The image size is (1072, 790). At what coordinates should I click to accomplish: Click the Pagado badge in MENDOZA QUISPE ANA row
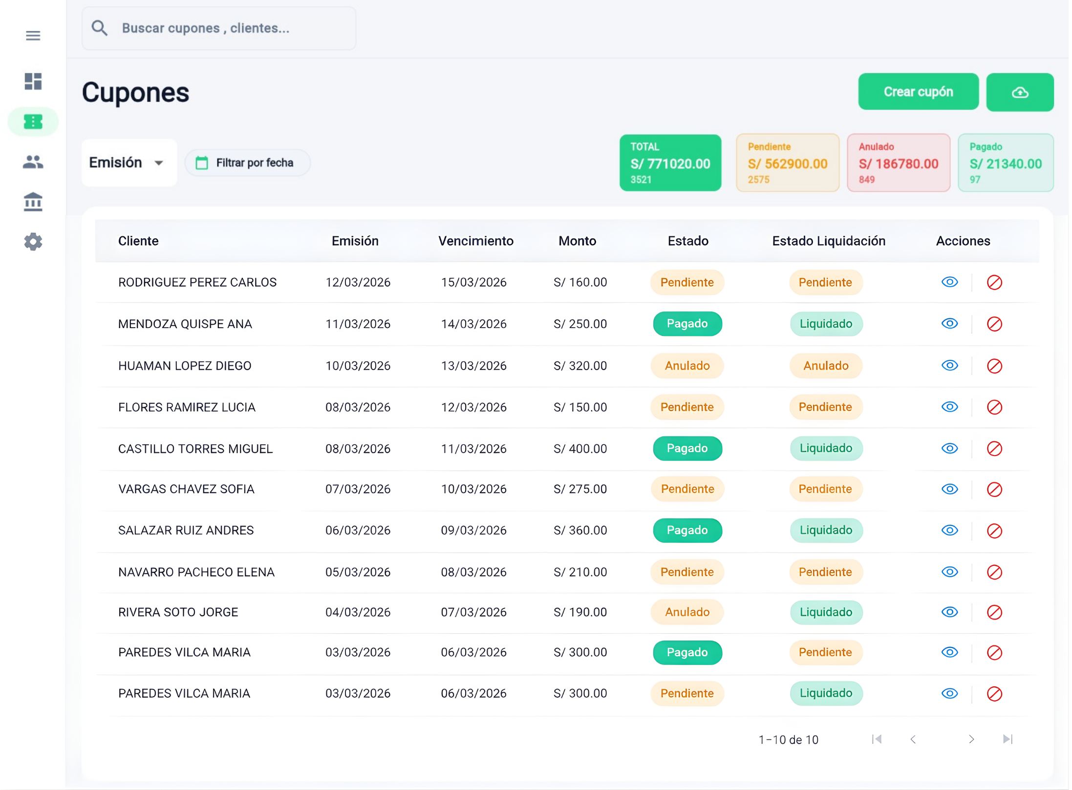coord(687,324)
